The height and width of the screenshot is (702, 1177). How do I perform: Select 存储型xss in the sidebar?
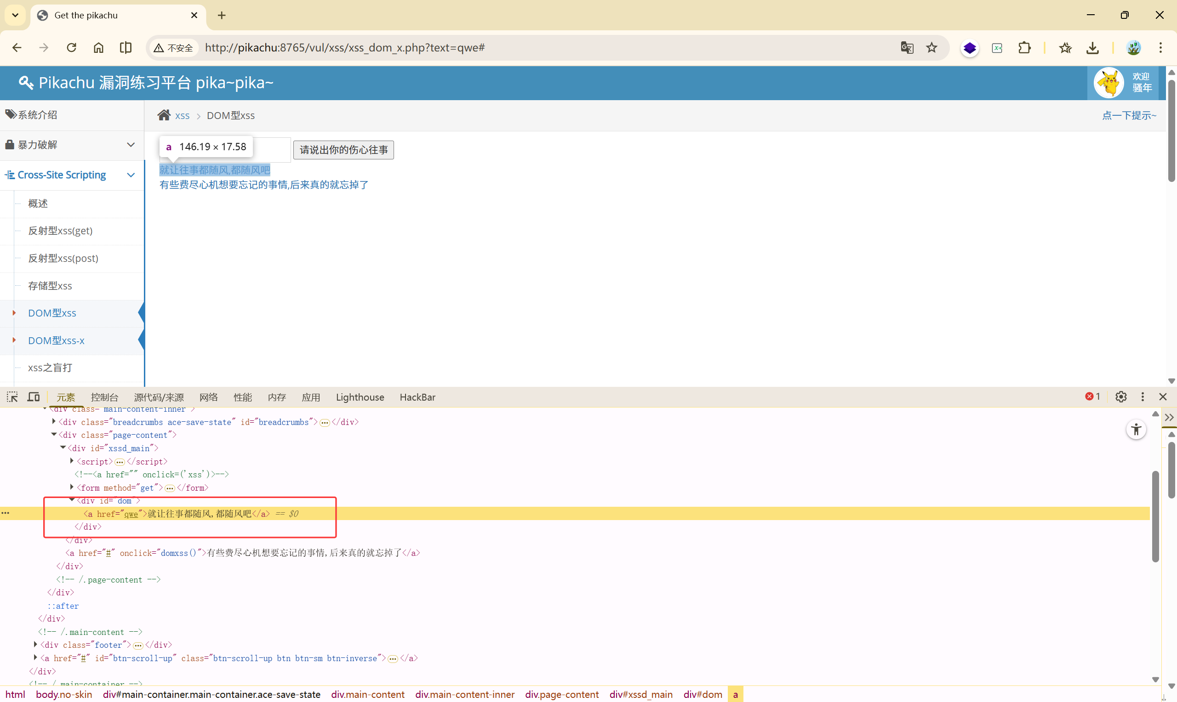pos(50,286)
